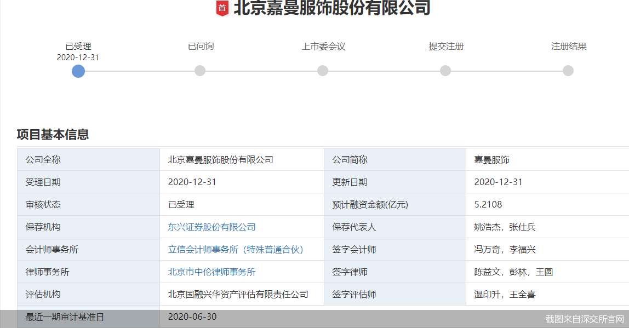Click the 评估机构 row label
The width and height of the screenshot is (629, 328).
(x=43, y=294)
